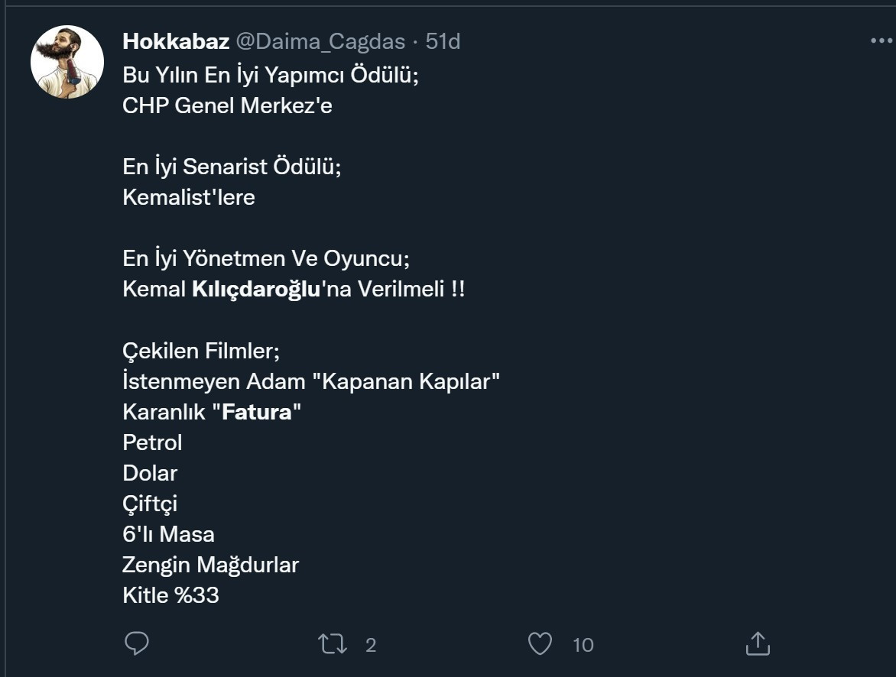Viewport: 896px width, 677px height.
Task: Open the share tweet icon
Action: point(757,644)
